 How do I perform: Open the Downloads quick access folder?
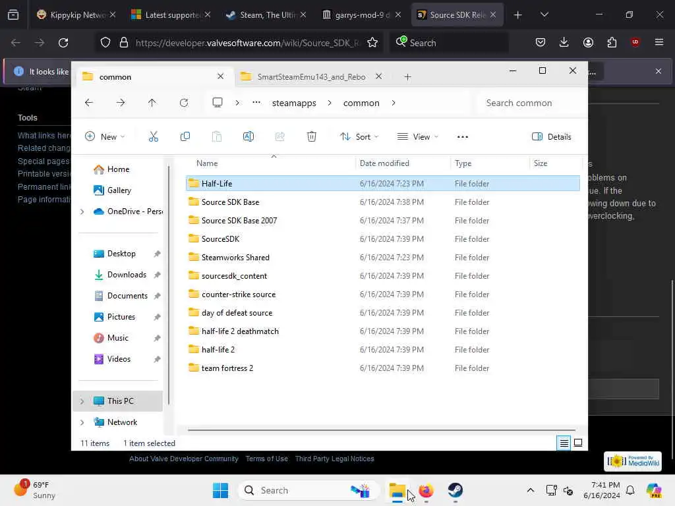[126, 275]
